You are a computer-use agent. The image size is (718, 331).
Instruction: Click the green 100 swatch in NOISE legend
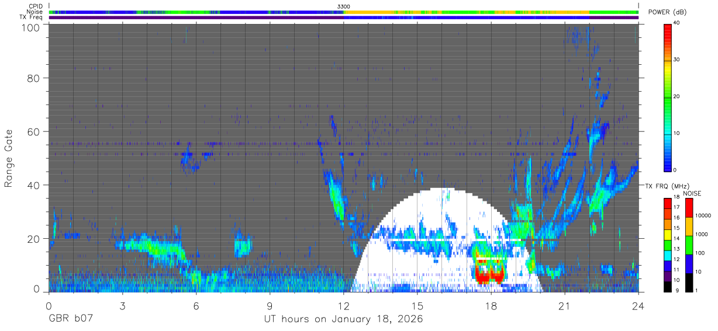689,245
